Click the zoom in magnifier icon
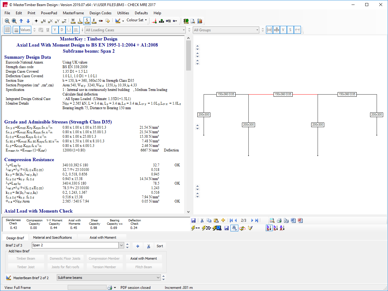This screenshot has height=291, width=388. tap(14, 21)
